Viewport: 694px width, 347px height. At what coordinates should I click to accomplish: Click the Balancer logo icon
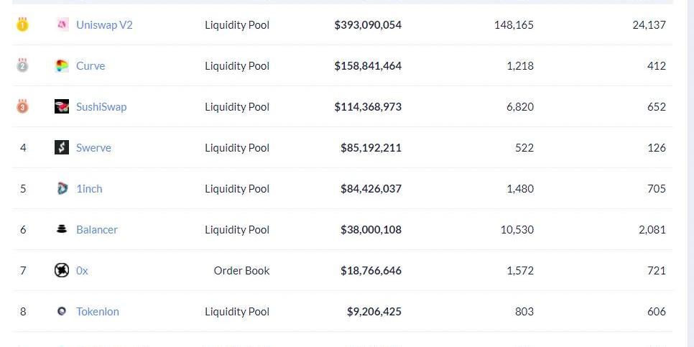(62, 230)
